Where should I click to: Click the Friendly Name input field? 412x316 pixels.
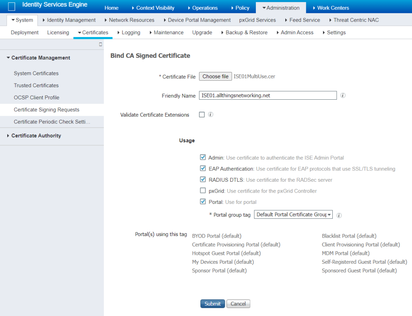pyautogui.click(x=268, y=95)
